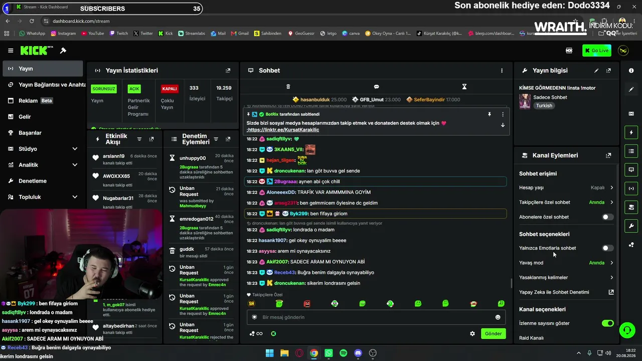Open the profile avatar in the top bar
Screen dimensions: 642x361
pyautogui.click(x=623, y=51)
